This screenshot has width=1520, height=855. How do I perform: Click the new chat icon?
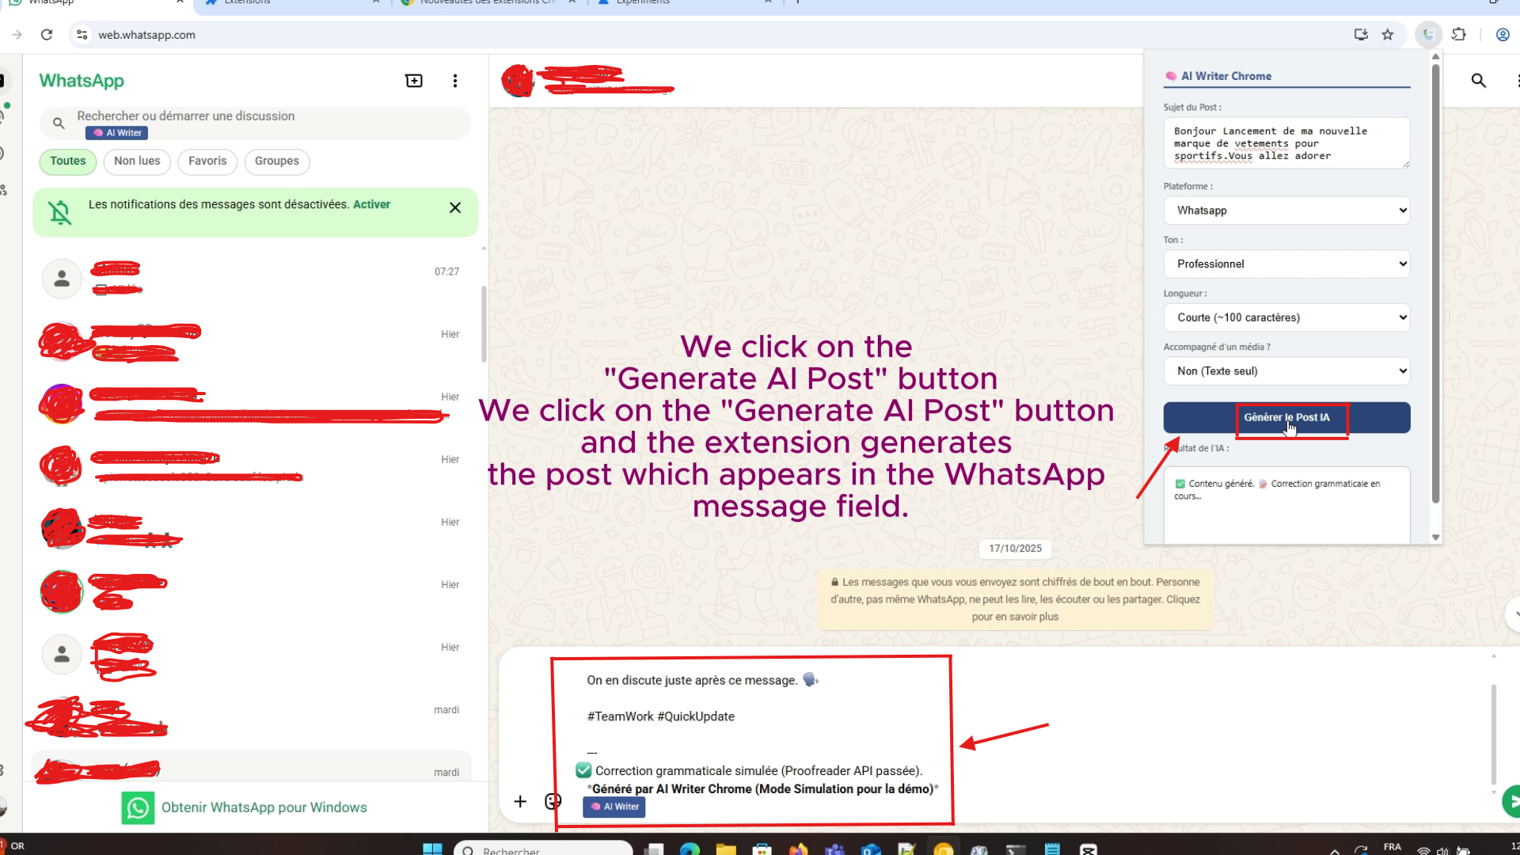coord(413,81)
